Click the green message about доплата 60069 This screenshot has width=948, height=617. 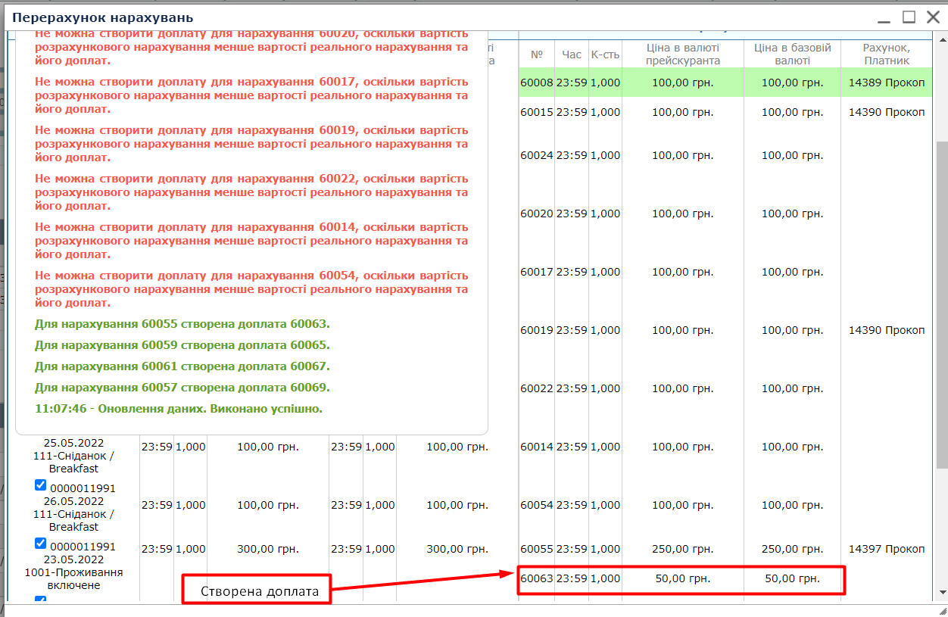[x=182, y=388]
